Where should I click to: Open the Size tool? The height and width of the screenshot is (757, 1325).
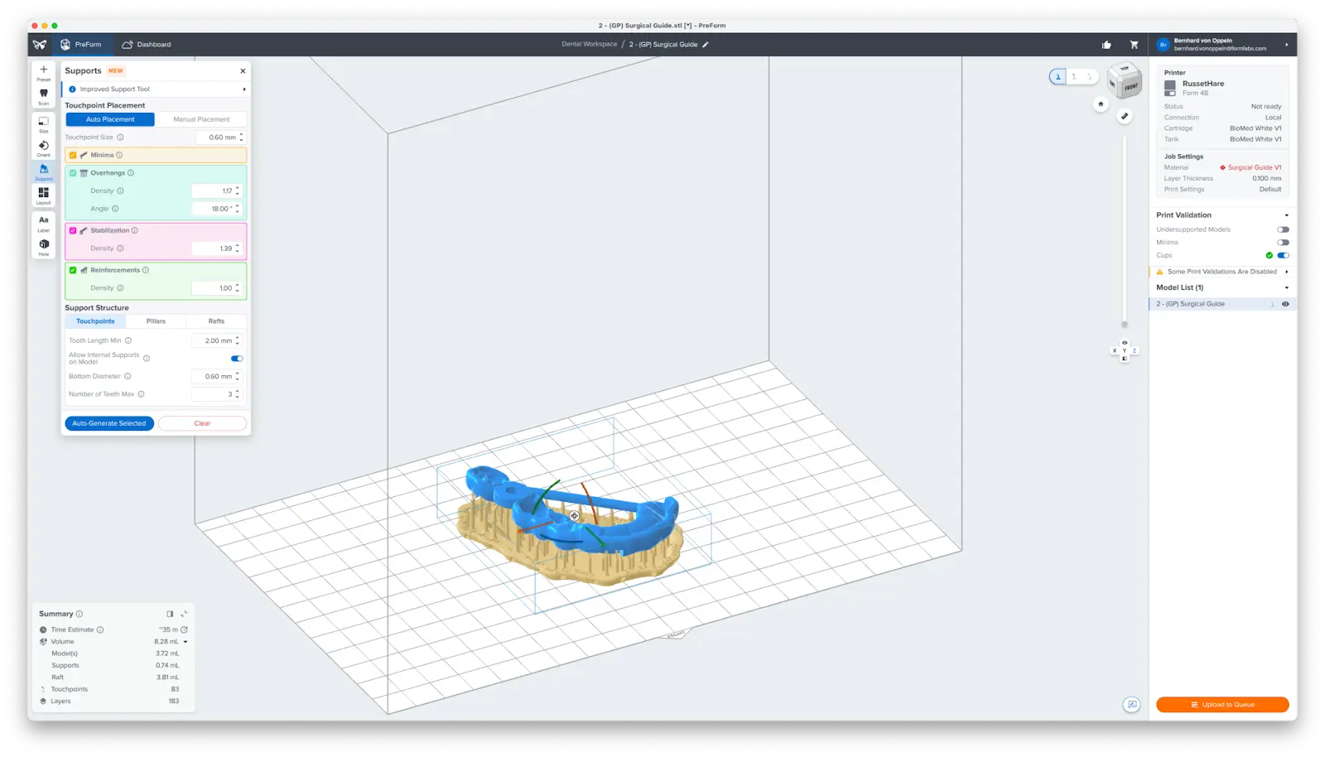click(x=43, y=123)
